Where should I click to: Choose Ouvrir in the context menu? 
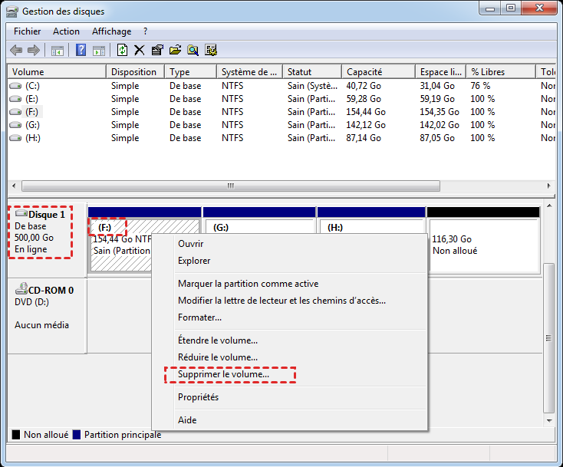[290, 244]
